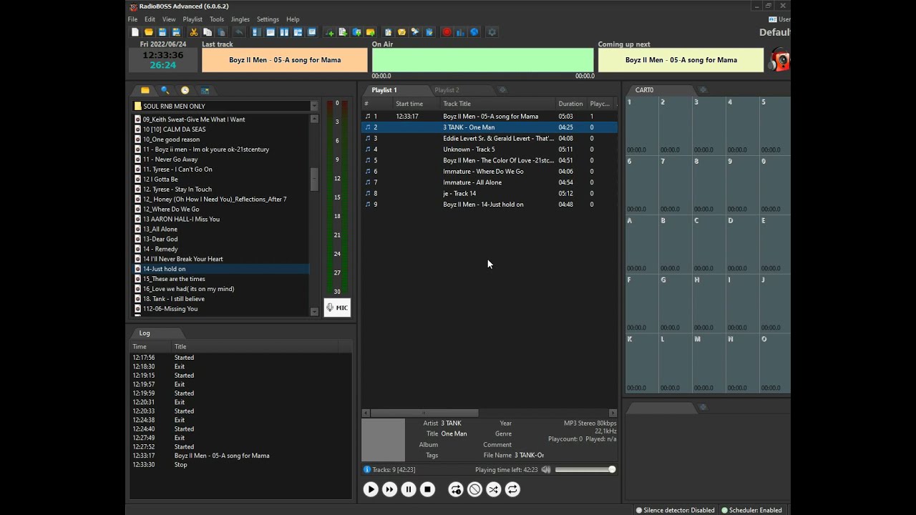Screen dimensions: 916x515
Task: Open the Settings menu
Action: [x=268, y=19]
